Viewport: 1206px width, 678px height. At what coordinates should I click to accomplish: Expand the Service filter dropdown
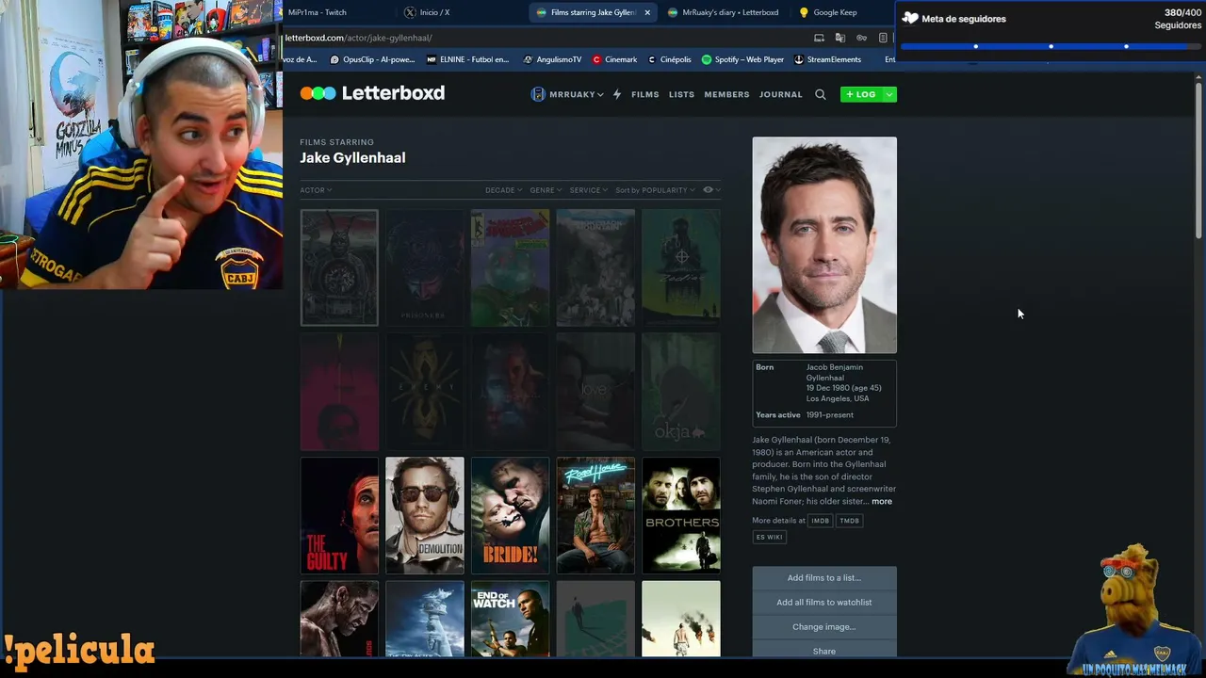[x=588, y=190]
